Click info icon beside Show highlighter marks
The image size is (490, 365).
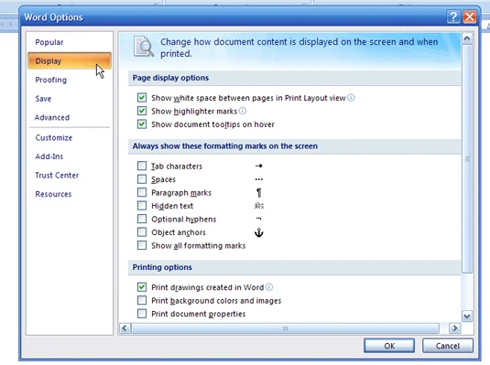tap(243, 111)
